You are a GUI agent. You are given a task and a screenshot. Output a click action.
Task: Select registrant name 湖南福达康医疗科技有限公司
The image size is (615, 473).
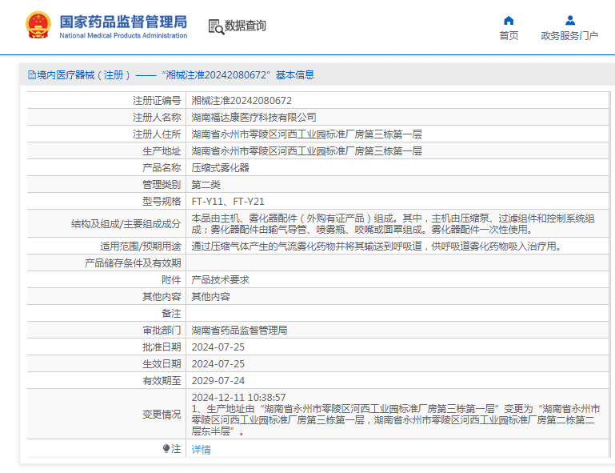pos(254,118)
